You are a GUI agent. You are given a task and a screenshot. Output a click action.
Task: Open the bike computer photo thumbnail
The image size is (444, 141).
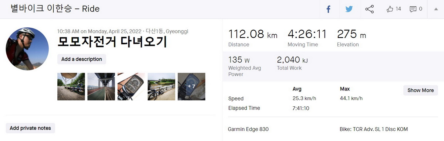coord(131,86)
